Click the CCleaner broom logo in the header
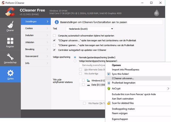 tap(10, 12)
